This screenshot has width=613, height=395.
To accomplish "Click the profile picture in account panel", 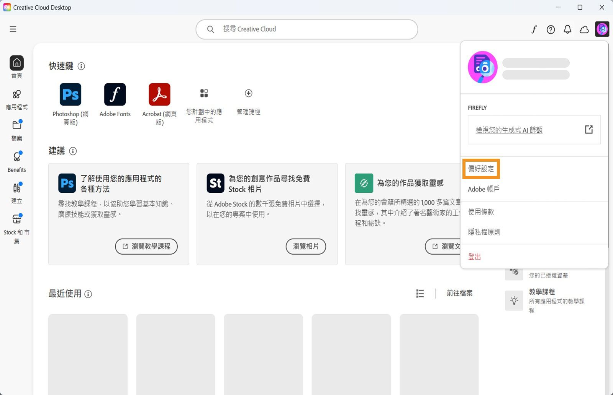I will click(x=483, y=67).
